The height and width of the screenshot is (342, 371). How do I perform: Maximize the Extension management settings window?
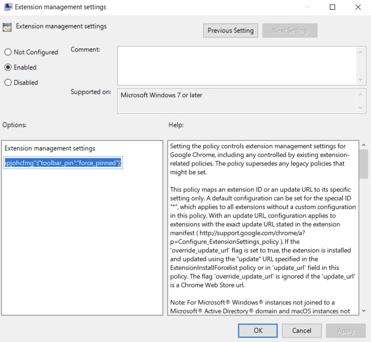click(332, 7)
